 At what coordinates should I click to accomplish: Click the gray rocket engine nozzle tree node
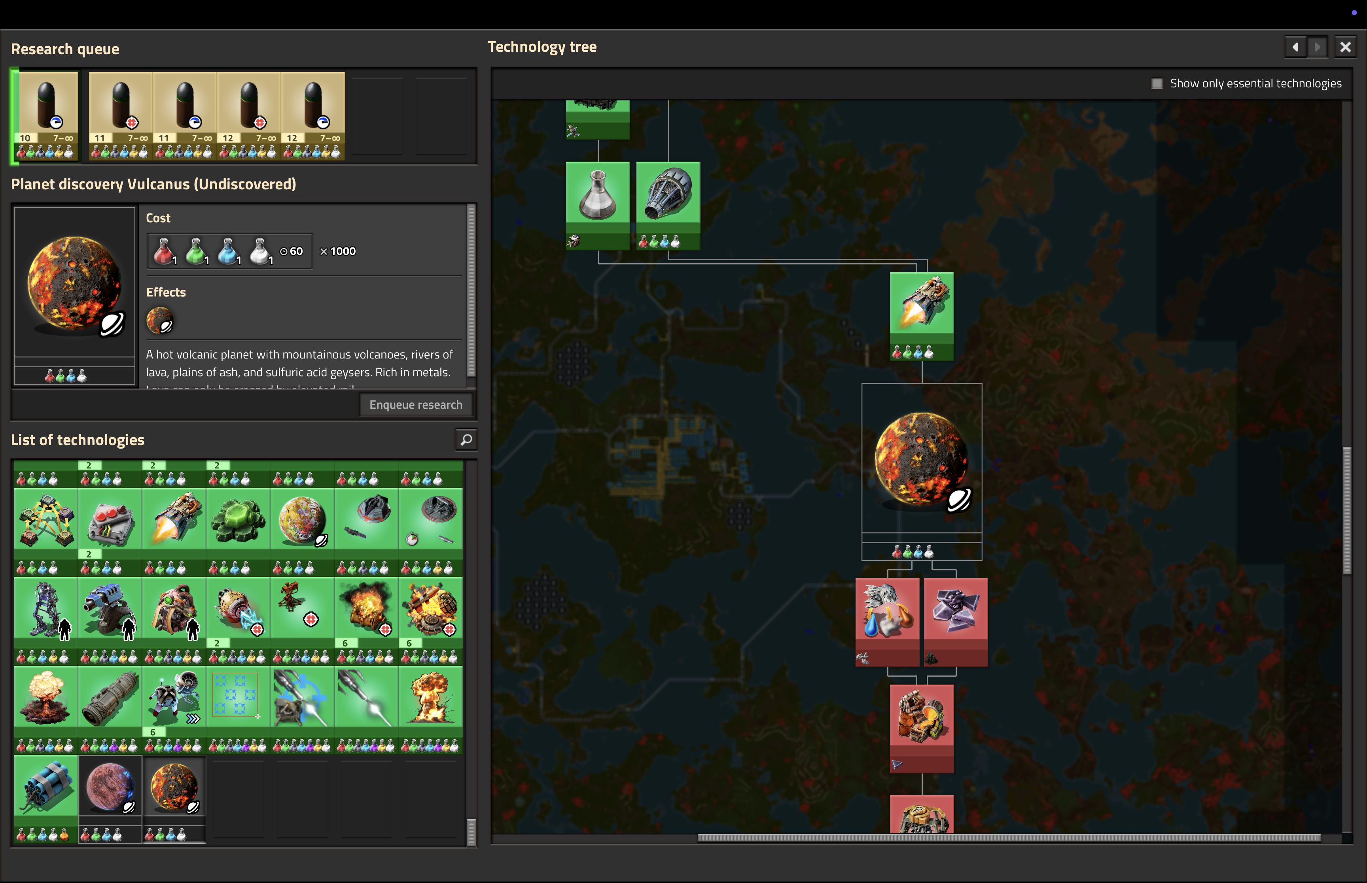pos(668,205)
